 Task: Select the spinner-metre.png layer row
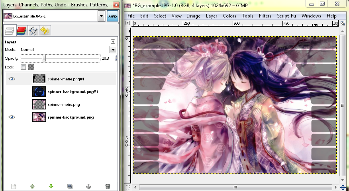[x=61, y=104]
